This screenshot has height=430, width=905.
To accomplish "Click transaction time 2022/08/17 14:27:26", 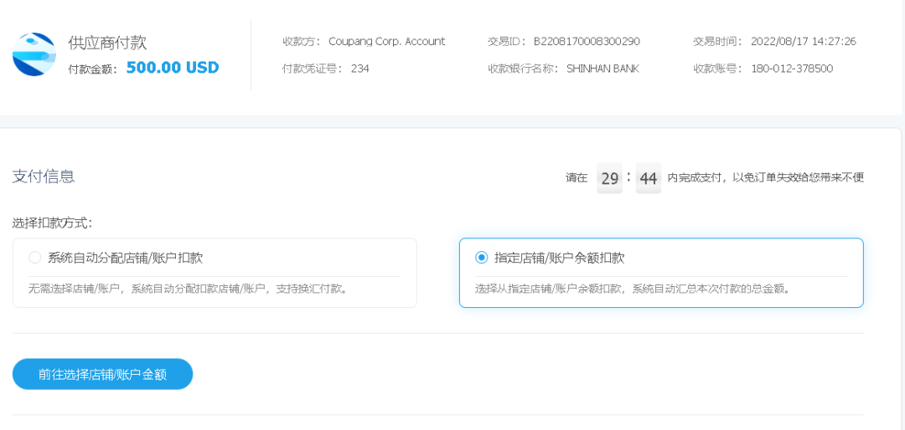I will click(804, 42).
